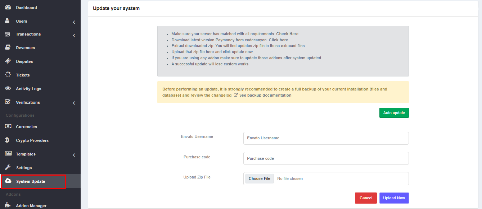Expand the Transactions submenu arrow

point(74,36)
